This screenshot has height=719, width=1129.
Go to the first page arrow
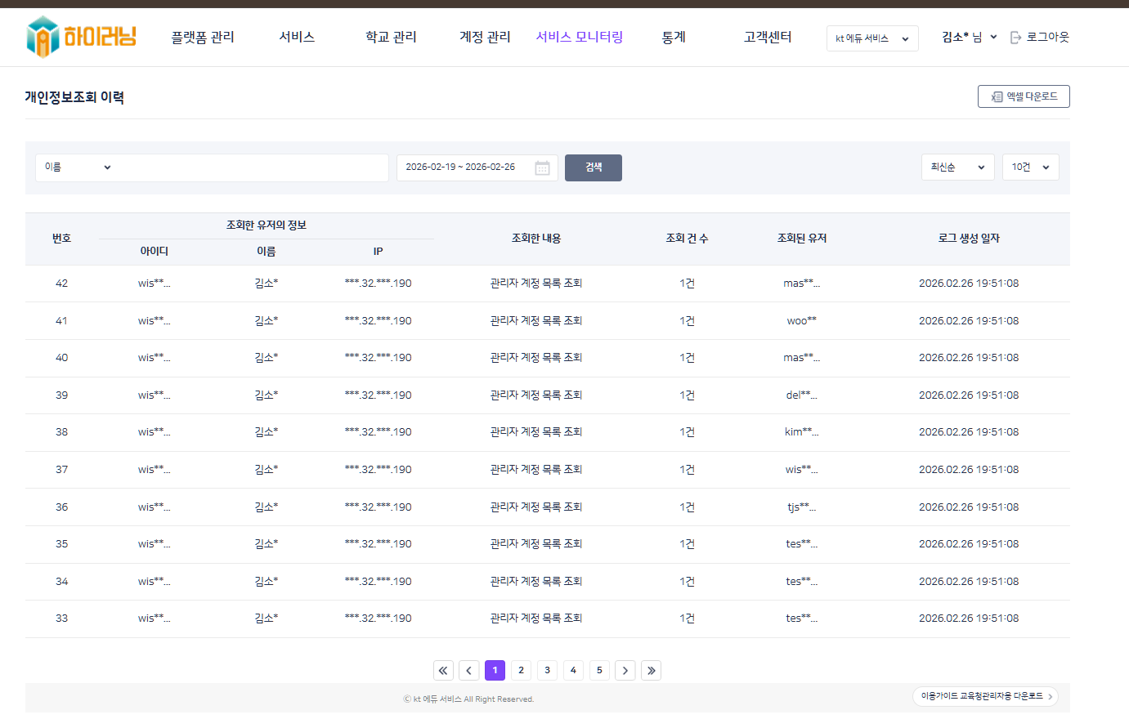[443, 671]
